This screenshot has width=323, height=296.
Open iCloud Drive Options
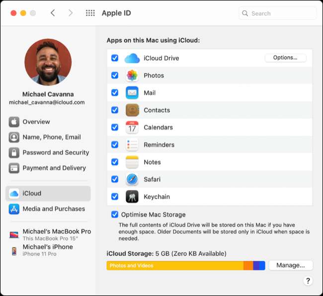coord(285,58)
